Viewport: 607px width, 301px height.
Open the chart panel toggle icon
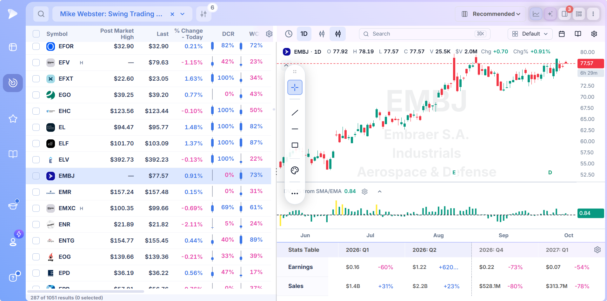[536, 14]
